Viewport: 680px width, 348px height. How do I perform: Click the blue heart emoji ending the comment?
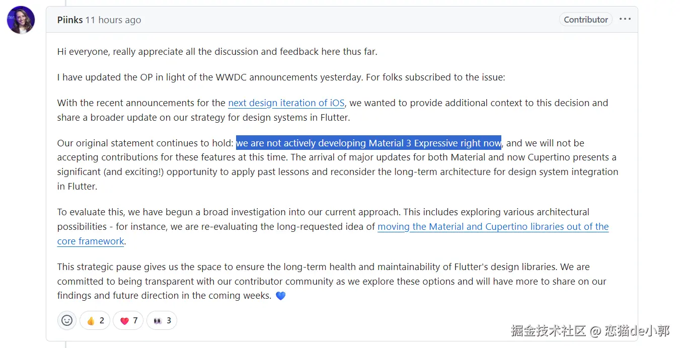(281, 296)
